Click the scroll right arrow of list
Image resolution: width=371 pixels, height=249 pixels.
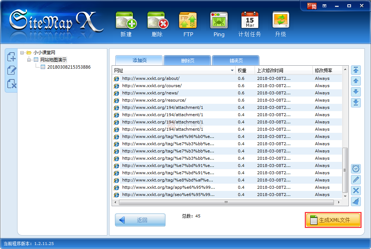pyautogui.click(x=339, y=202)
